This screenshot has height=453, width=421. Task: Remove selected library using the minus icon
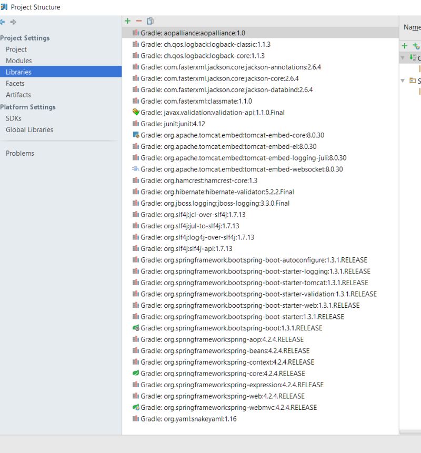137,21
